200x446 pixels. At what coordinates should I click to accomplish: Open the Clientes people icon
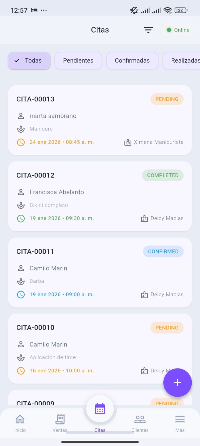tap(140, 419)
